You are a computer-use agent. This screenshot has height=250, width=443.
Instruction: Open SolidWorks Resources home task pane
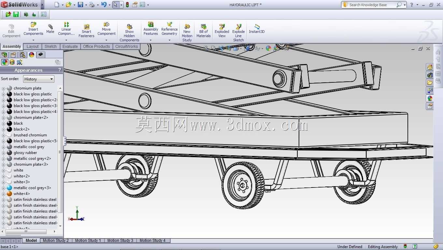tap(430, 67)
